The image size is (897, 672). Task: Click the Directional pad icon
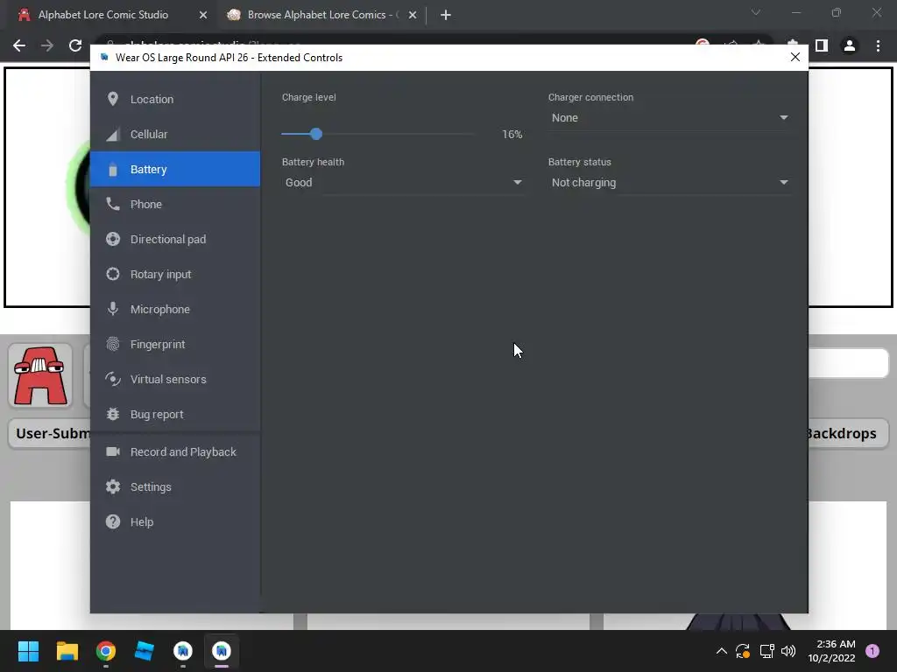point(113,240)
